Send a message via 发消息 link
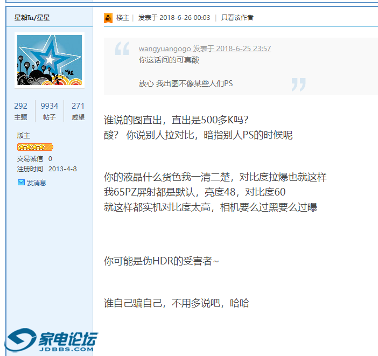 click(x=37, y=183)
